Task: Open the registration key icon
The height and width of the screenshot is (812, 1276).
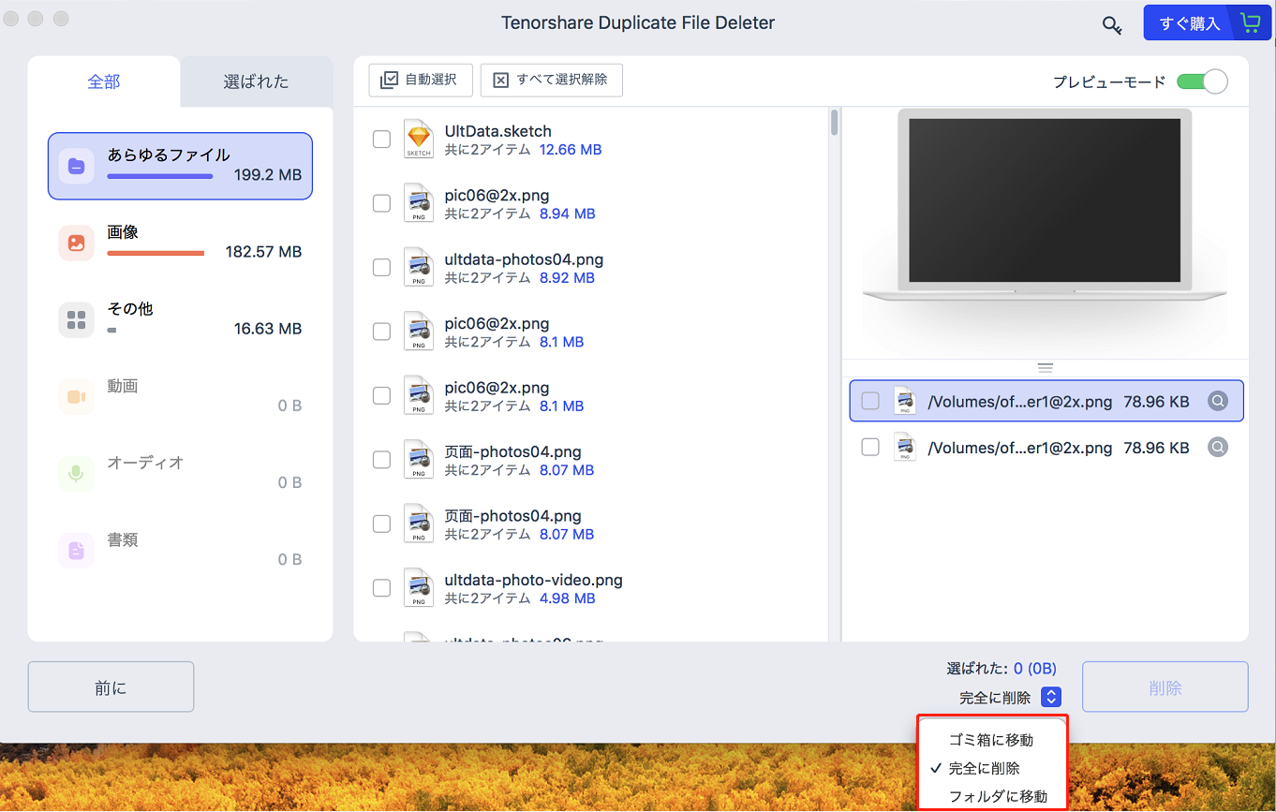Action: tap(1112, 25)
